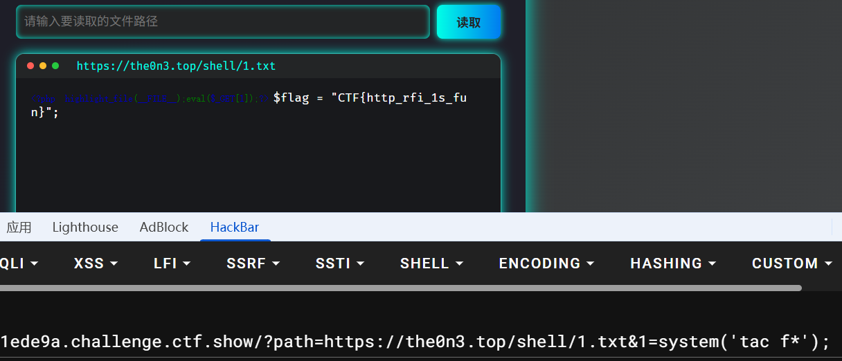Image resolution: width=842 pixels, height=361 pixels.
Task: Switch to the 应用 tab
Action: pos(19,228)
